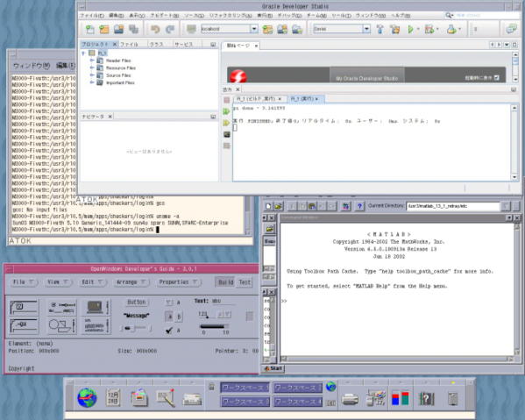Screen dimensions: 525x420
Task: Expand the Header Files tree node
Action: [x=92, y=61]
